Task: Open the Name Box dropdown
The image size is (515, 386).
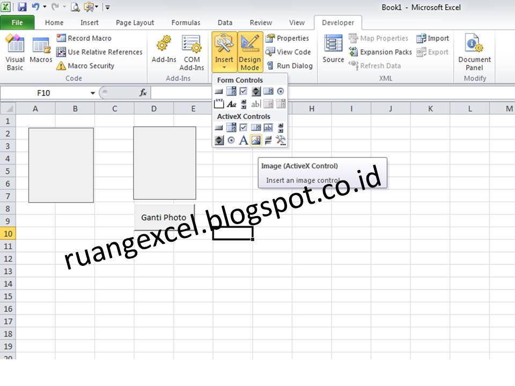Action: (x=91, y=92)
